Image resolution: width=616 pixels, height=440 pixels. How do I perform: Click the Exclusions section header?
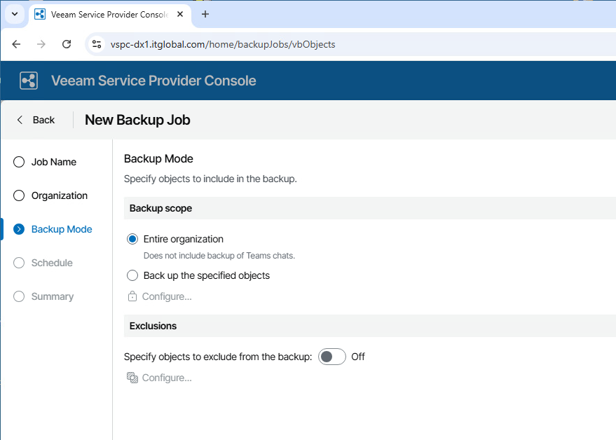click(370, 326)
